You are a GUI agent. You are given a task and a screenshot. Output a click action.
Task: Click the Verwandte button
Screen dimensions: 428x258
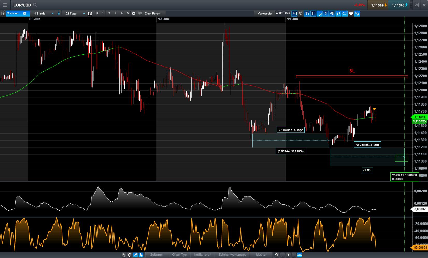pos(265,13)
